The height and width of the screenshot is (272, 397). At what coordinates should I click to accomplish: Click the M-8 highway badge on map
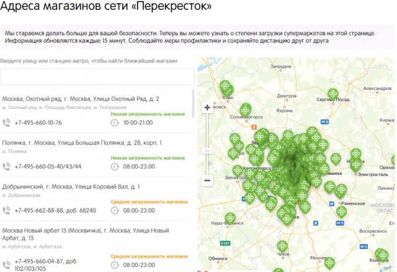[x=324, y=122]
